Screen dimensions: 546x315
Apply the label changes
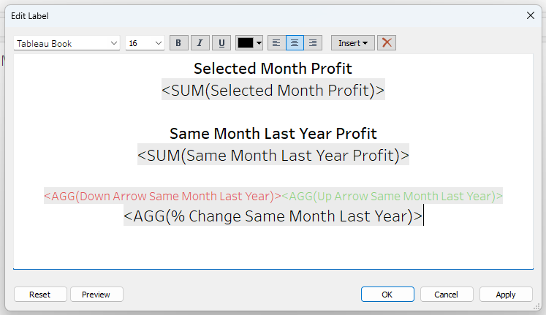tap(506, 295)
